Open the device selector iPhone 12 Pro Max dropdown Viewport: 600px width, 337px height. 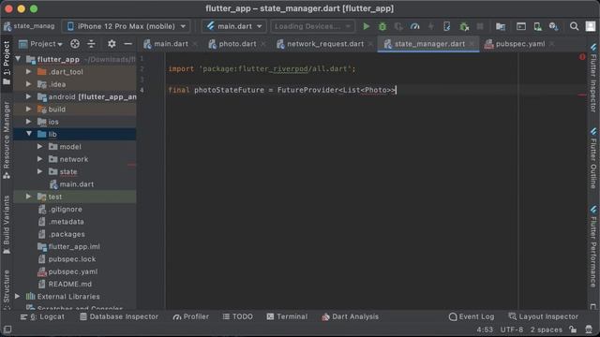126,26
